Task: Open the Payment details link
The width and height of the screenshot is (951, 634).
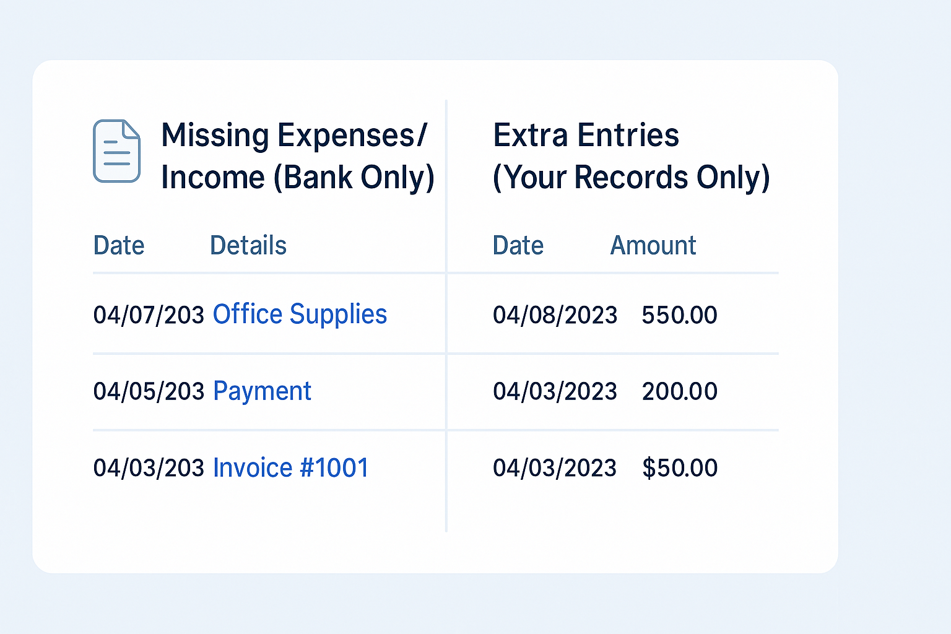Action: click(262, 391)
